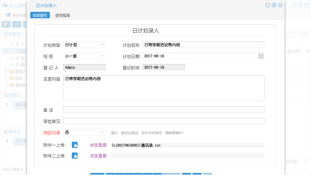Screen dimensions: 311x185
Task: Focus the 审批意见 input field
Action: (x=164, y=121)
